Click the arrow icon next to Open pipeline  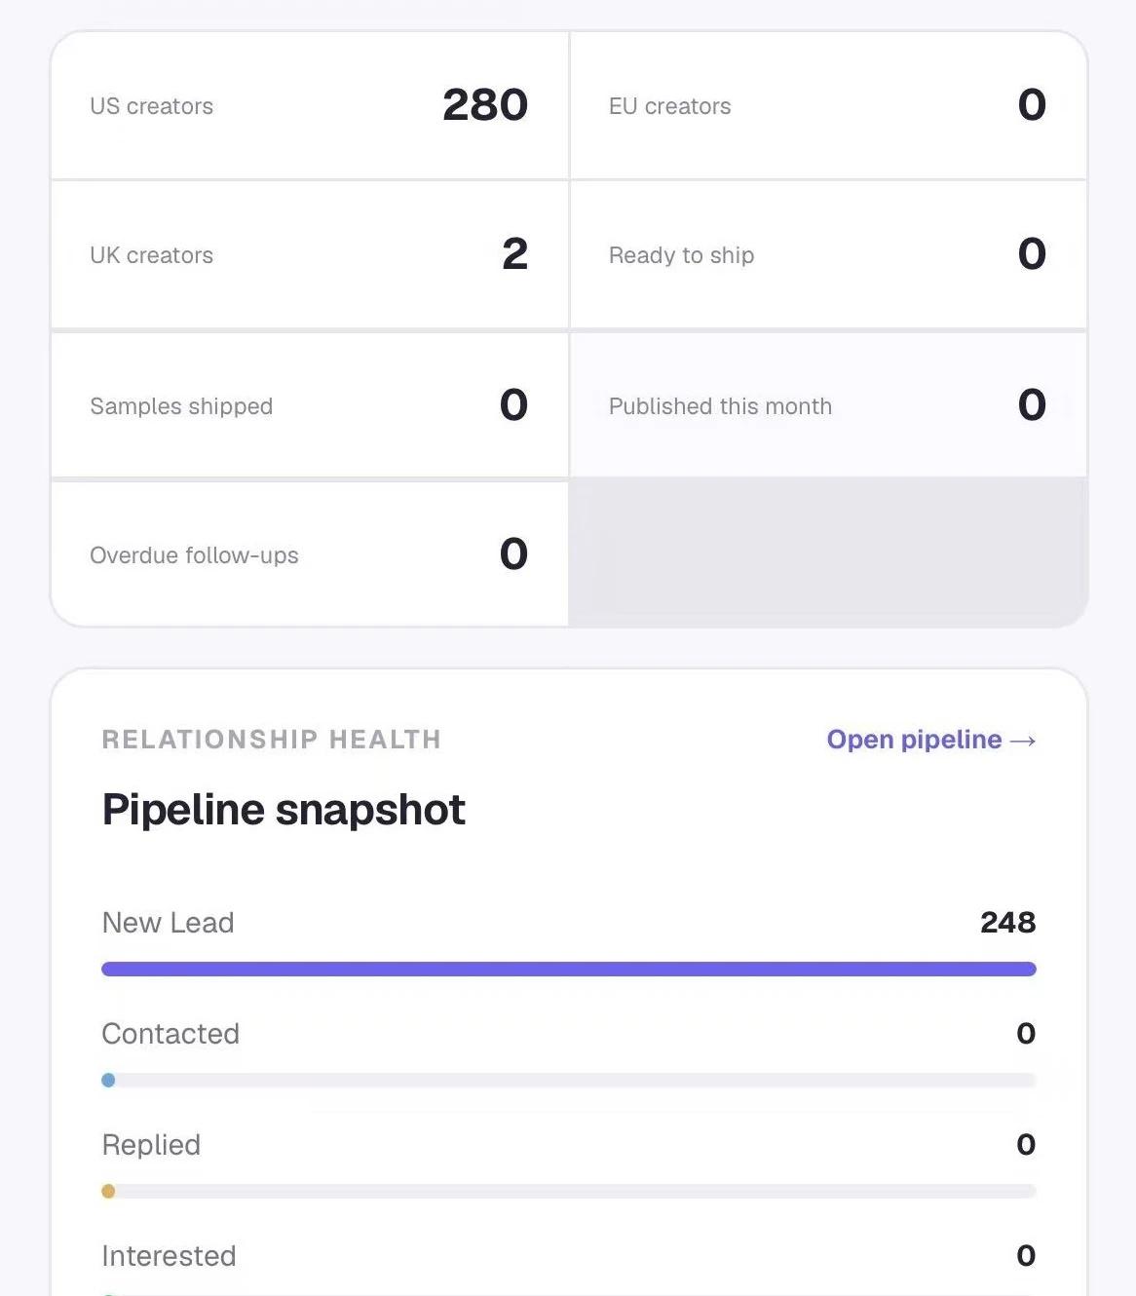tap(1023, 741)
